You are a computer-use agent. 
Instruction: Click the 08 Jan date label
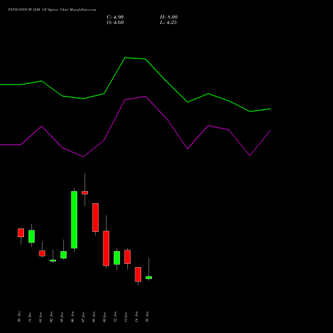coord(94,317)
